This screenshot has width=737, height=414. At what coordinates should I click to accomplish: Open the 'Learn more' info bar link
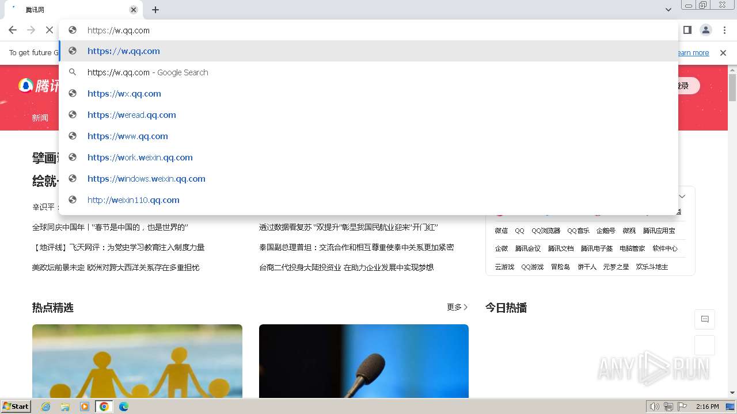tap(693, 53)
